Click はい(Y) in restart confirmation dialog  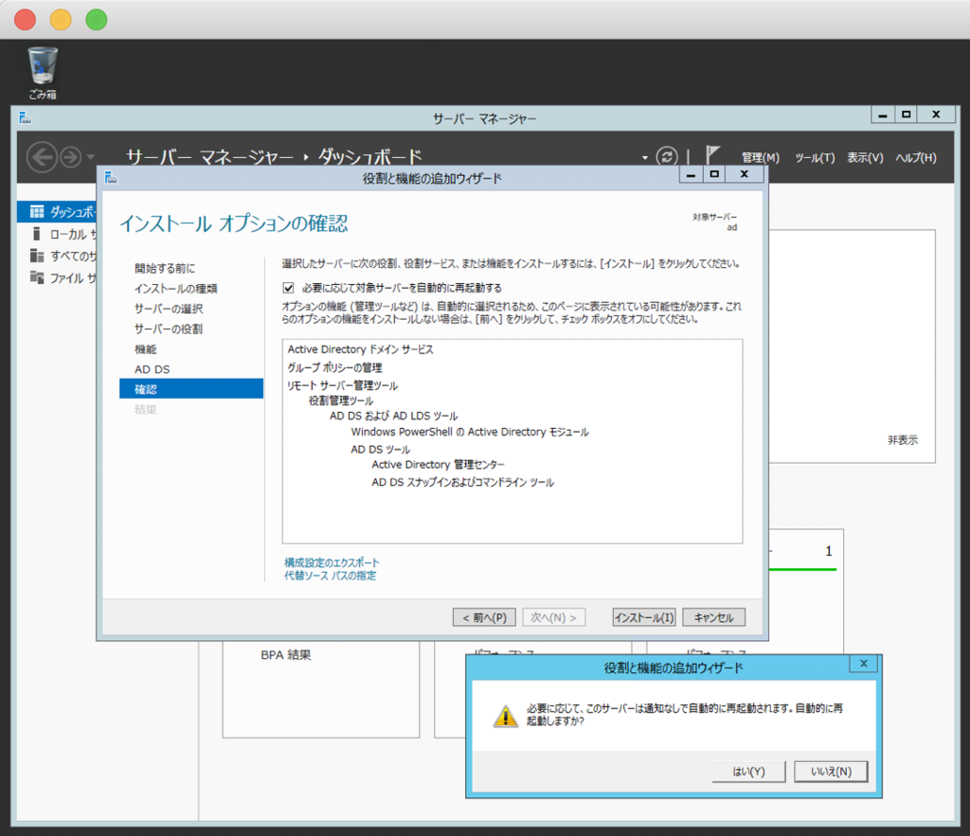click(748, 772)
